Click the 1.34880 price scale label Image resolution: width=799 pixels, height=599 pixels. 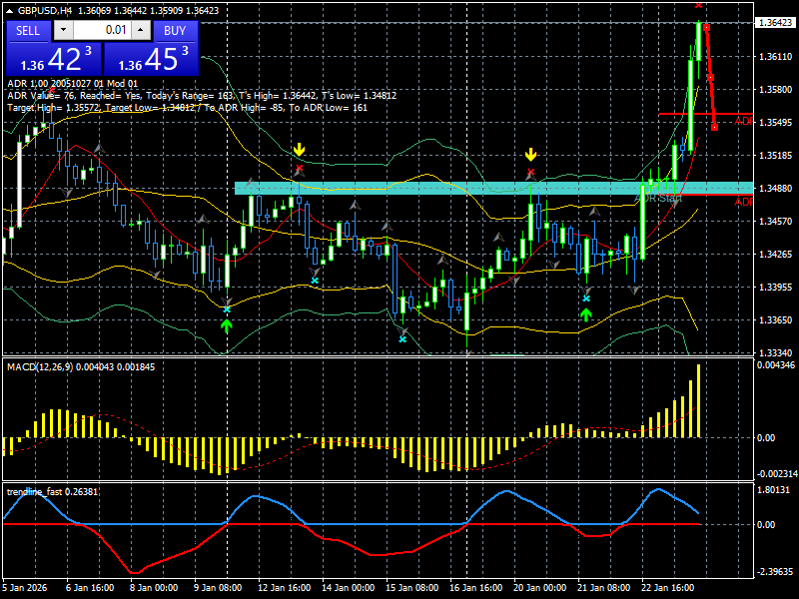coord(776,189)
